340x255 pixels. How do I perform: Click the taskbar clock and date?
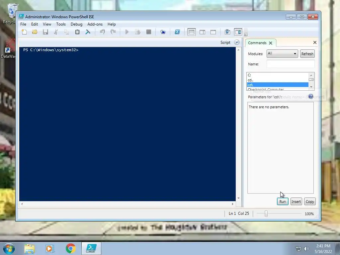(x=323, y=249)
